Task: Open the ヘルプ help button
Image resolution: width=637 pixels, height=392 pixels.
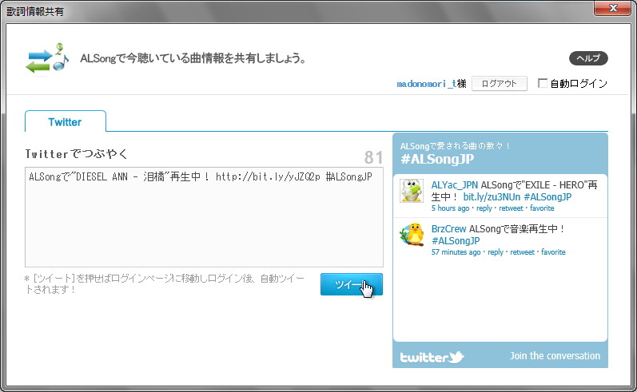Action: pos(588,58)
